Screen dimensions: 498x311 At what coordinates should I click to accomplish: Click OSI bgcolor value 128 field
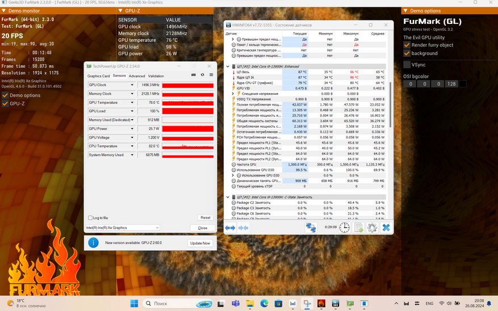451,84
